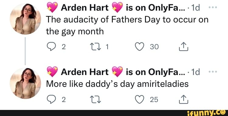The width and height of the screenshot is (228, 116).
Task: Share the daddy's day tweet
Action: click(x=184, y=100)
